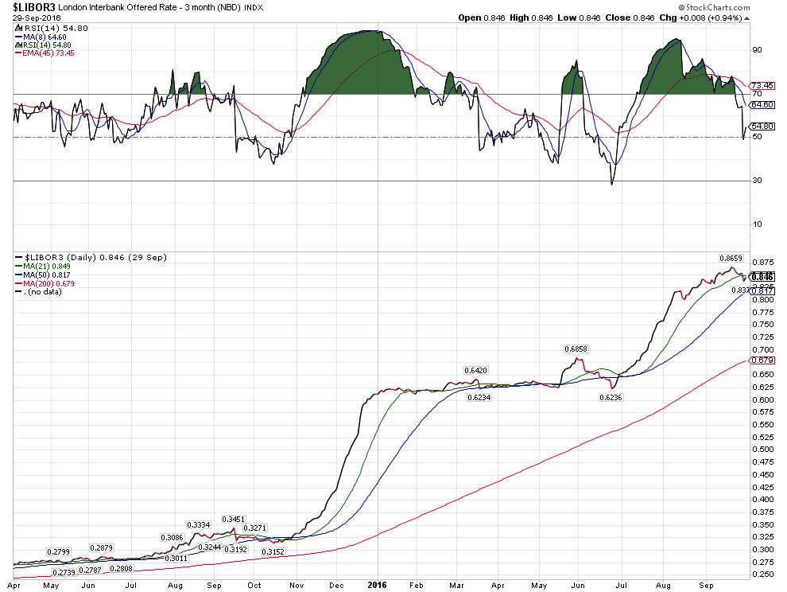Click the 0.3451 price annotation

click(234, 519)
